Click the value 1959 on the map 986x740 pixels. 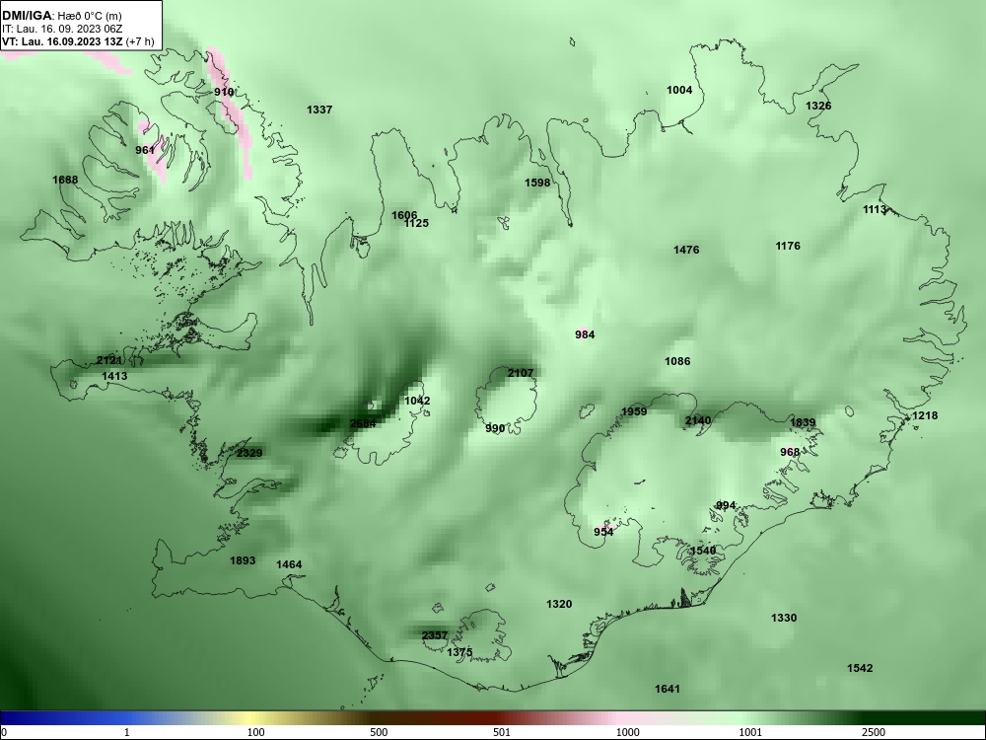pyautogui.click(x=634, y=411)
